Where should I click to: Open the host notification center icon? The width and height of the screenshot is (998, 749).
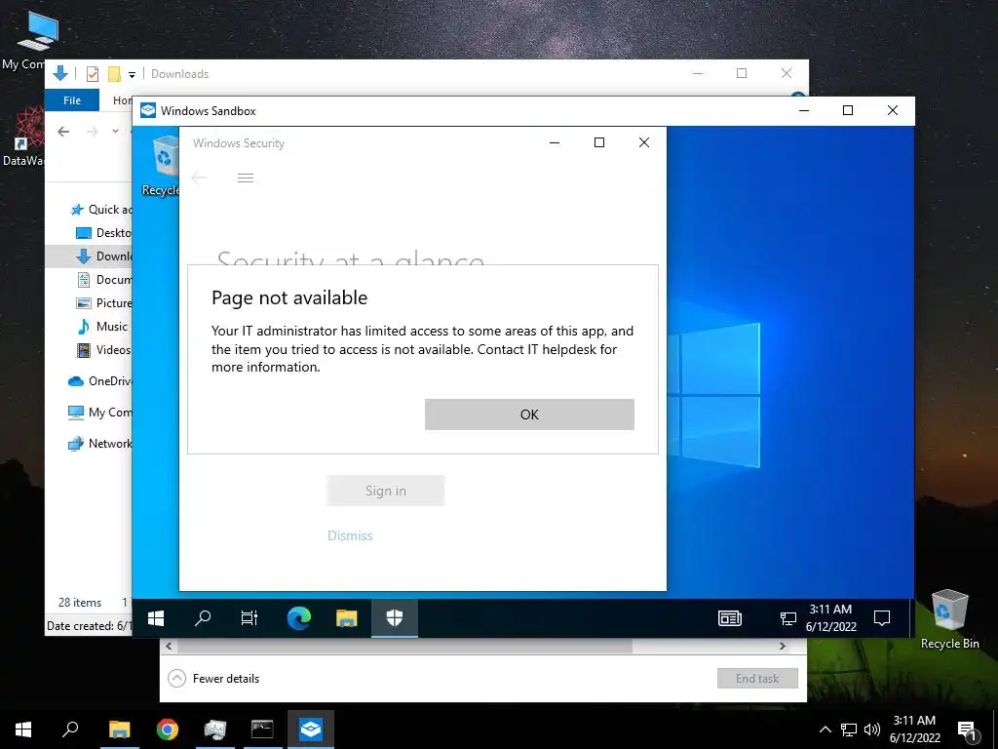tap(967, 730)
